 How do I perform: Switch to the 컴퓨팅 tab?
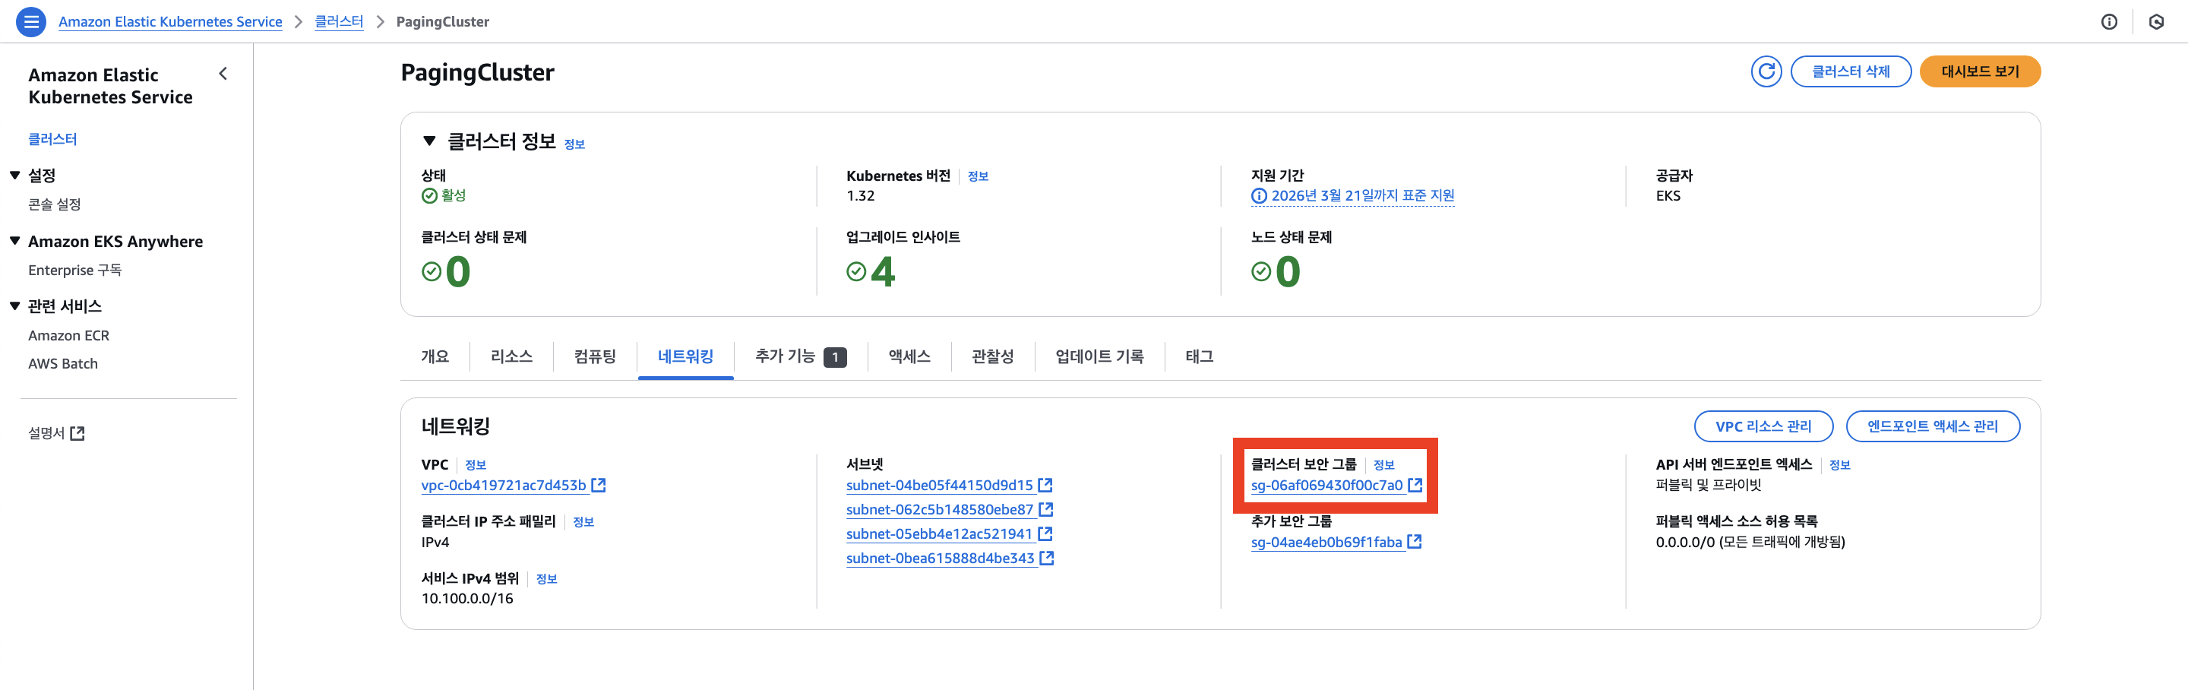click(595, 357)
